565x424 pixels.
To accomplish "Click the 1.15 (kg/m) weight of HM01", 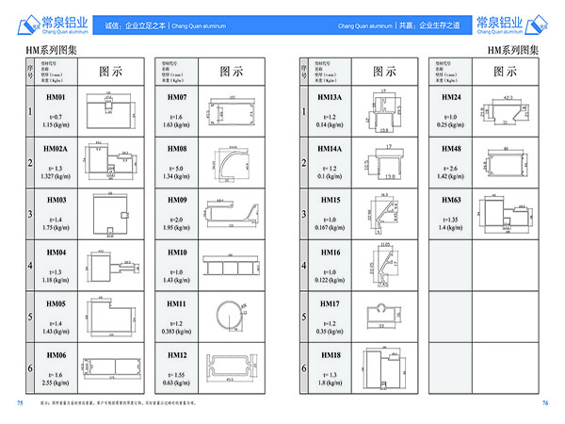I will pos(56,124).
